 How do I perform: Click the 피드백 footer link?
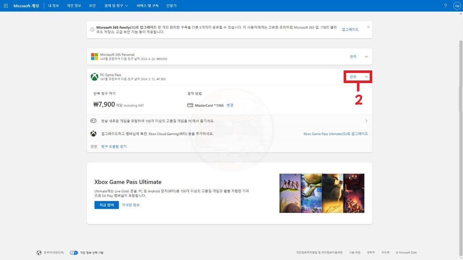click(x=385, y=253)
